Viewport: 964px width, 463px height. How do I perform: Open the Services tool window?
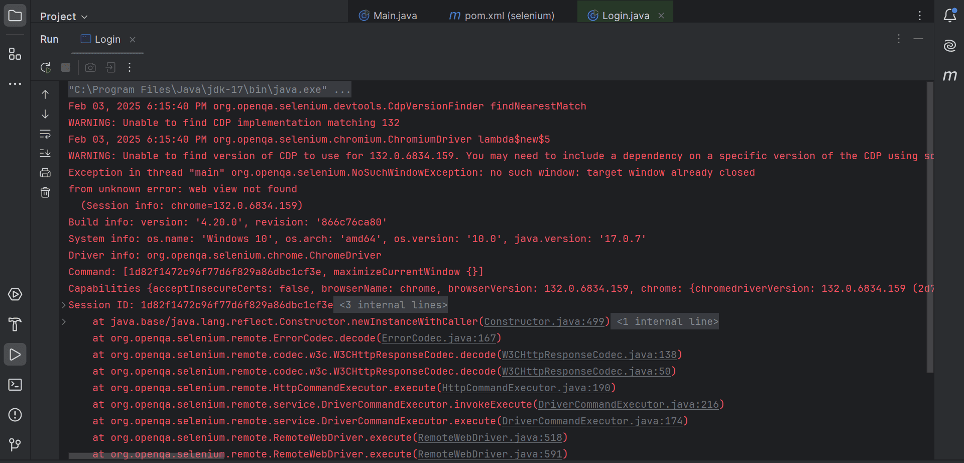[15, 294]
